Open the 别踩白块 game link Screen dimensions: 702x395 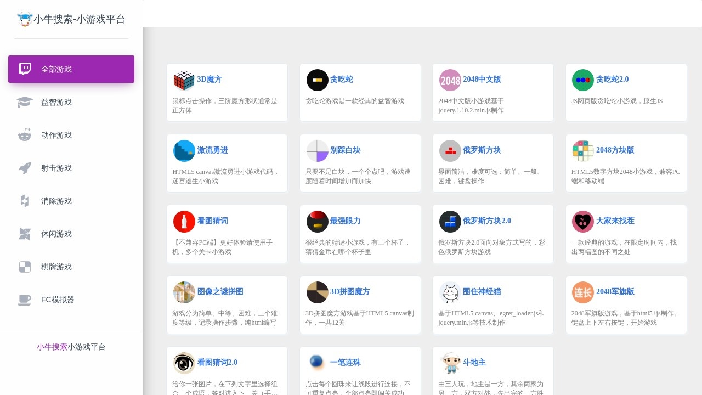tap(346, 150)
